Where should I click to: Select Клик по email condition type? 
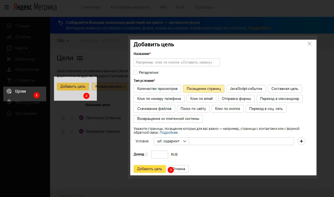201,98
